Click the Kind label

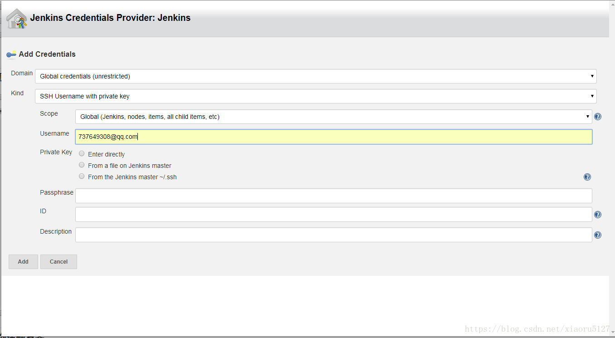click(17, 93)
